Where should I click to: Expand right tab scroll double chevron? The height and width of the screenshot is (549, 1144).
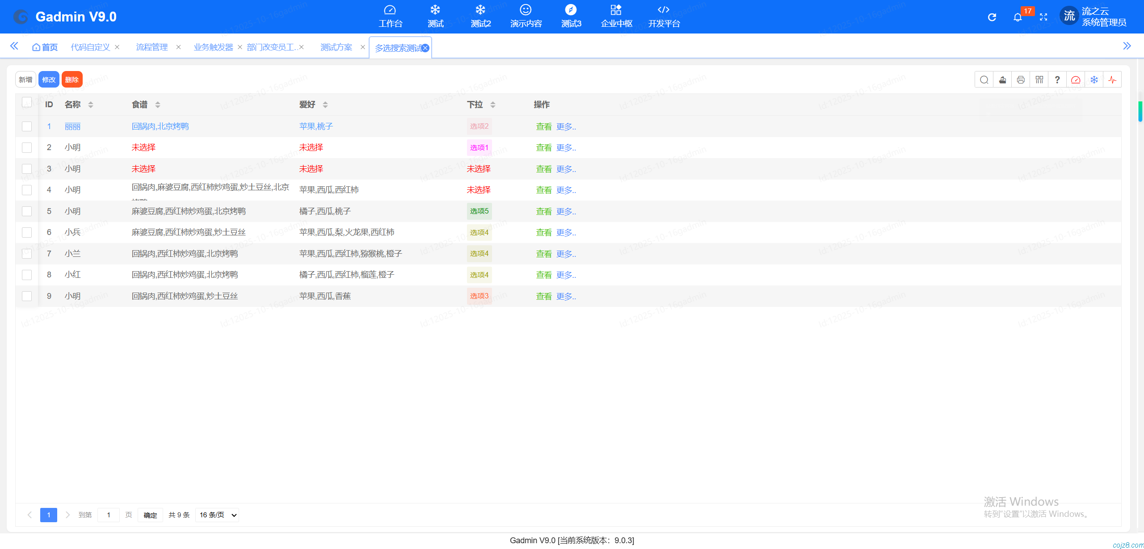point(1127,46)
